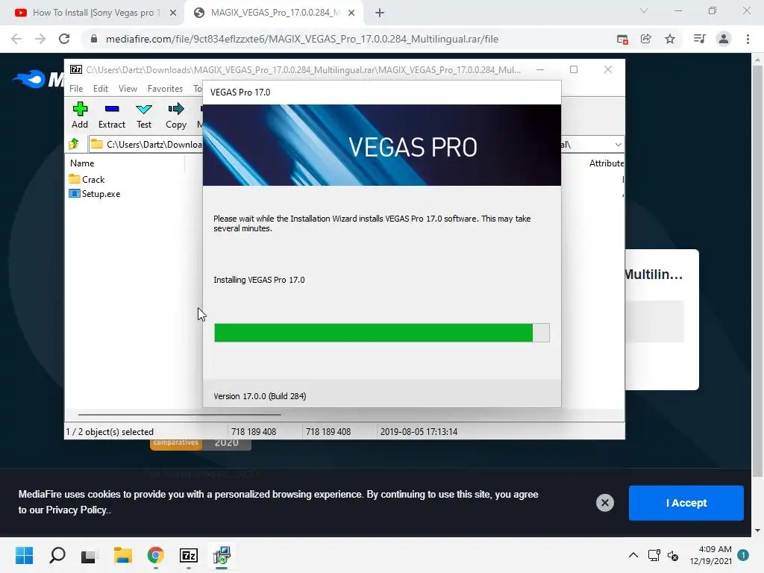
Task: Close the mediafire browser tab
Action: 351,13
